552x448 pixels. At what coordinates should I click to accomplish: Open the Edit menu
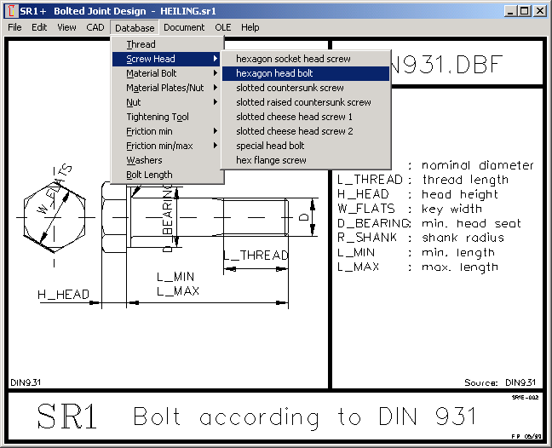(x=39, y=27)
